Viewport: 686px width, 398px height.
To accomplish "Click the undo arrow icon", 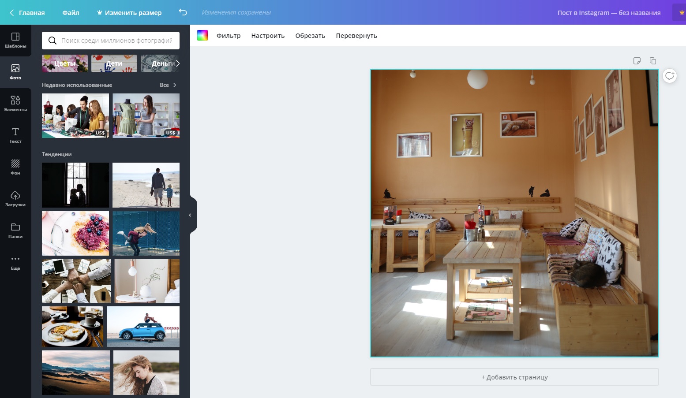I will tap(183, 12).
